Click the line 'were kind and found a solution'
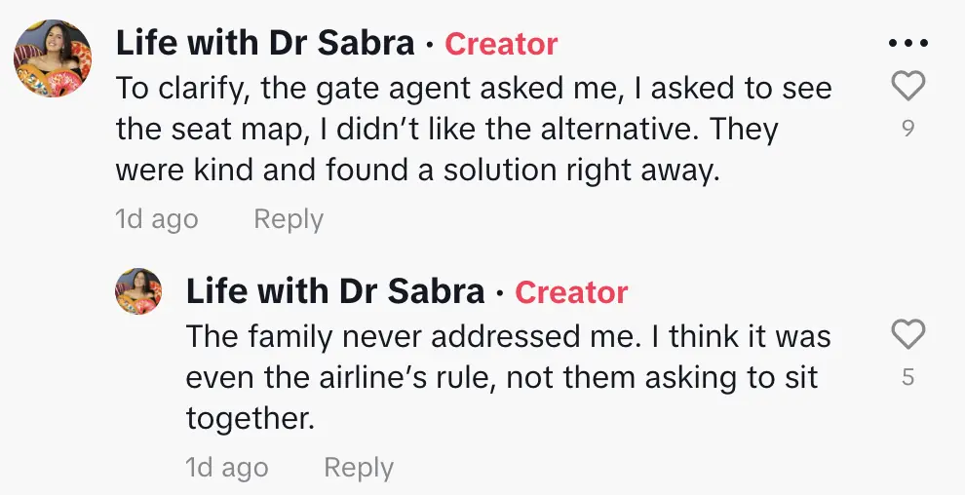Image resolution: width=965 pixels, height=495 pixels. point(417,171)
